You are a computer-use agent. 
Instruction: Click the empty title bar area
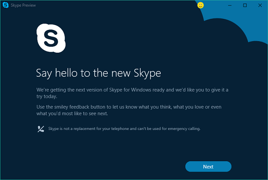(x=112, y=5)
